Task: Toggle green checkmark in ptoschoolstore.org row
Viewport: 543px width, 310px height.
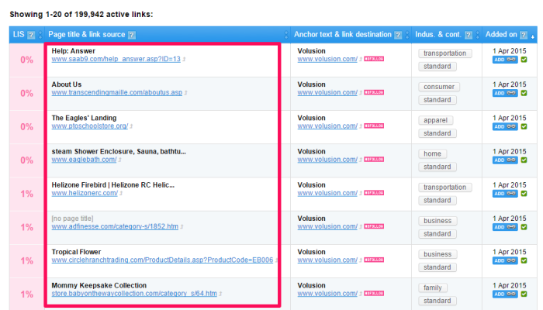Action: pos(524,126)
